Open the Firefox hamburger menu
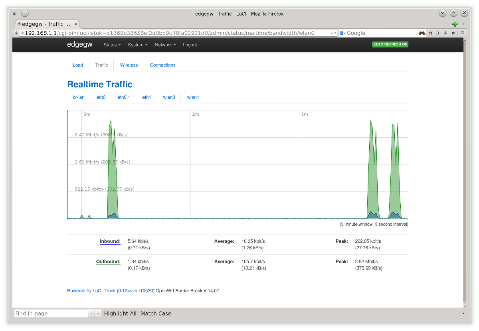479x331 pixels. (462, 33)
